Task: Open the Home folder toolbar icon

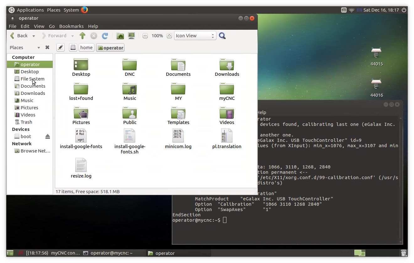Action: tap(120, 36)
